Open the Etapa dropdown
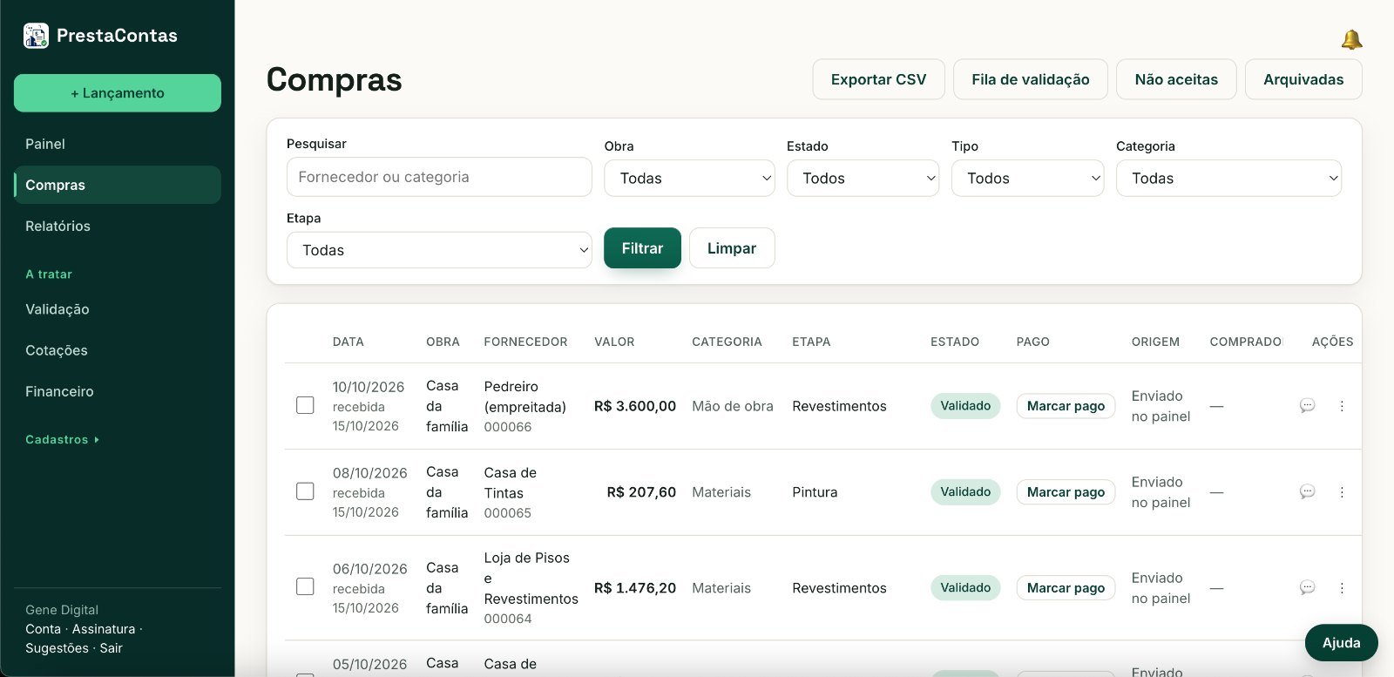Viewport: 1394px width, 677px height. pyautogui.click(x=439, y=250)
